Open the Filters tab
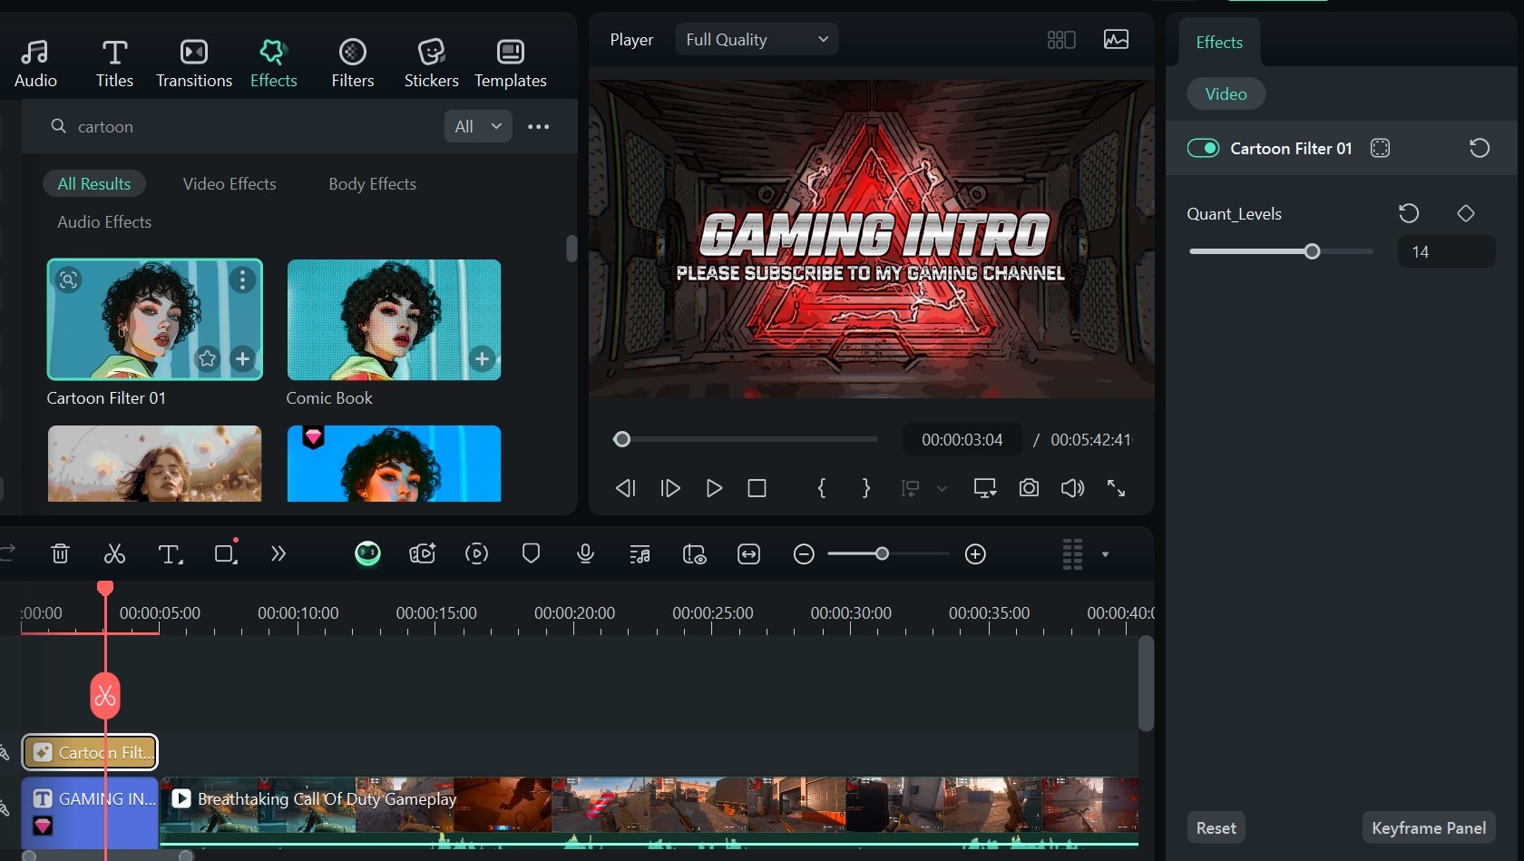This screenshot has height=861, width=1524. point(353,64)
